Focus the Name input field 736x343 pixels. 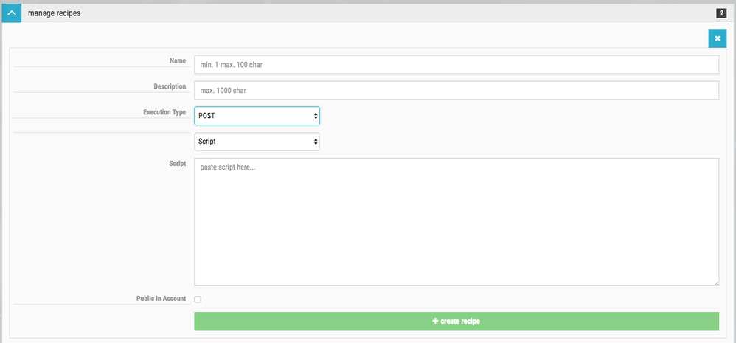(x=456, y=65)
